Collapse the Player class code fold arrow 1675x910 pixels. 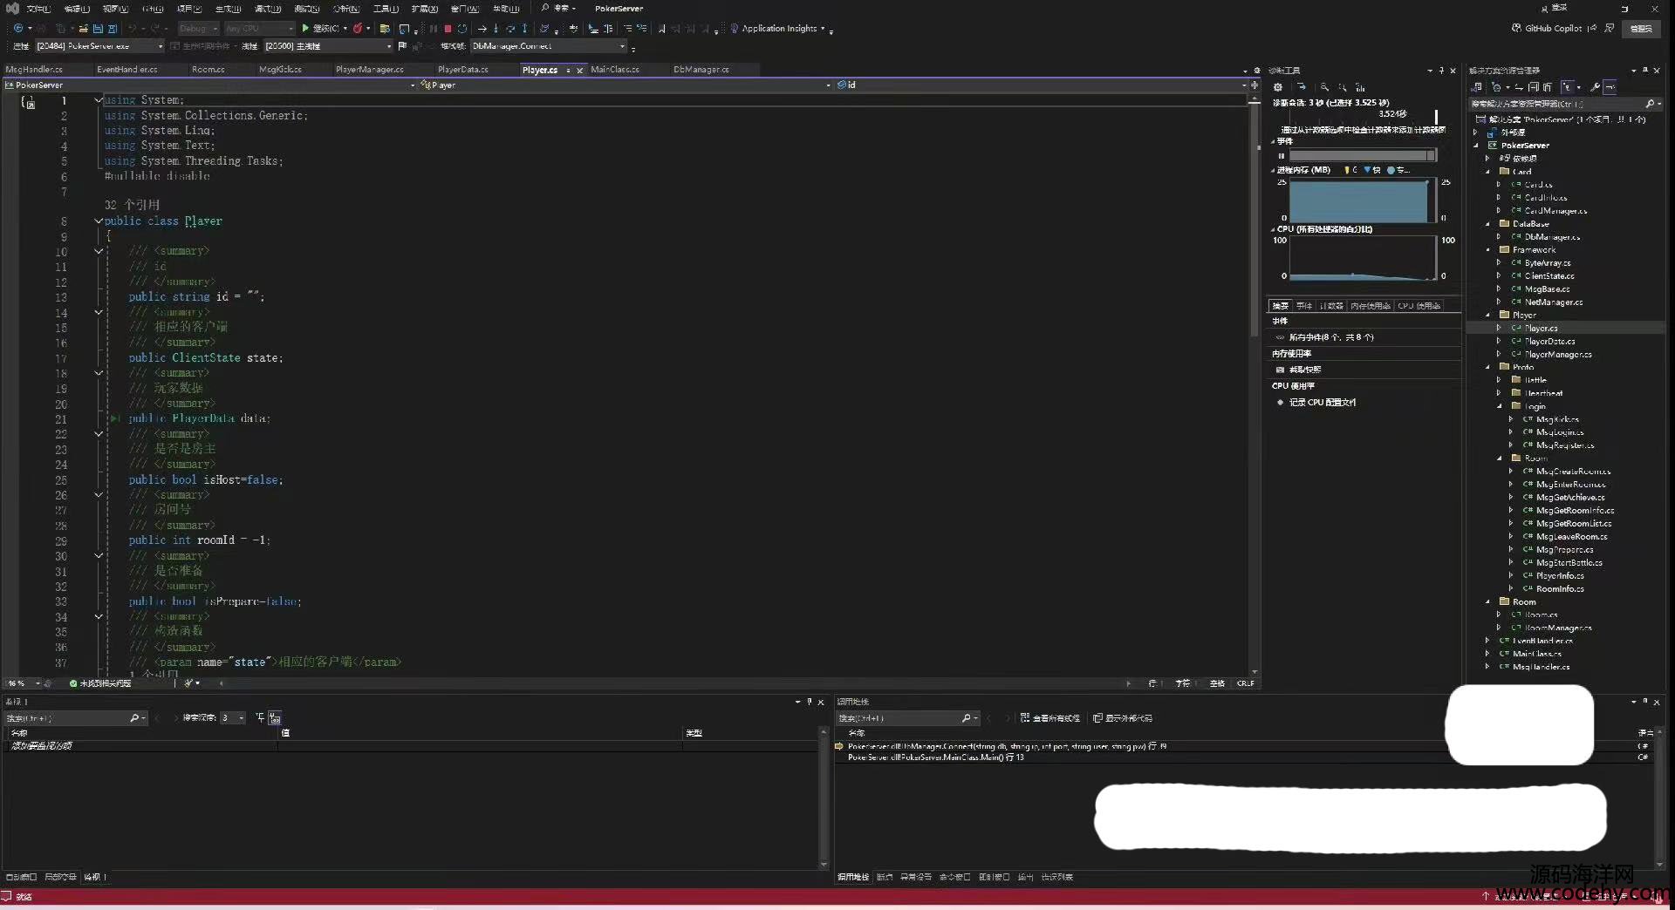[x=99, y=221]
